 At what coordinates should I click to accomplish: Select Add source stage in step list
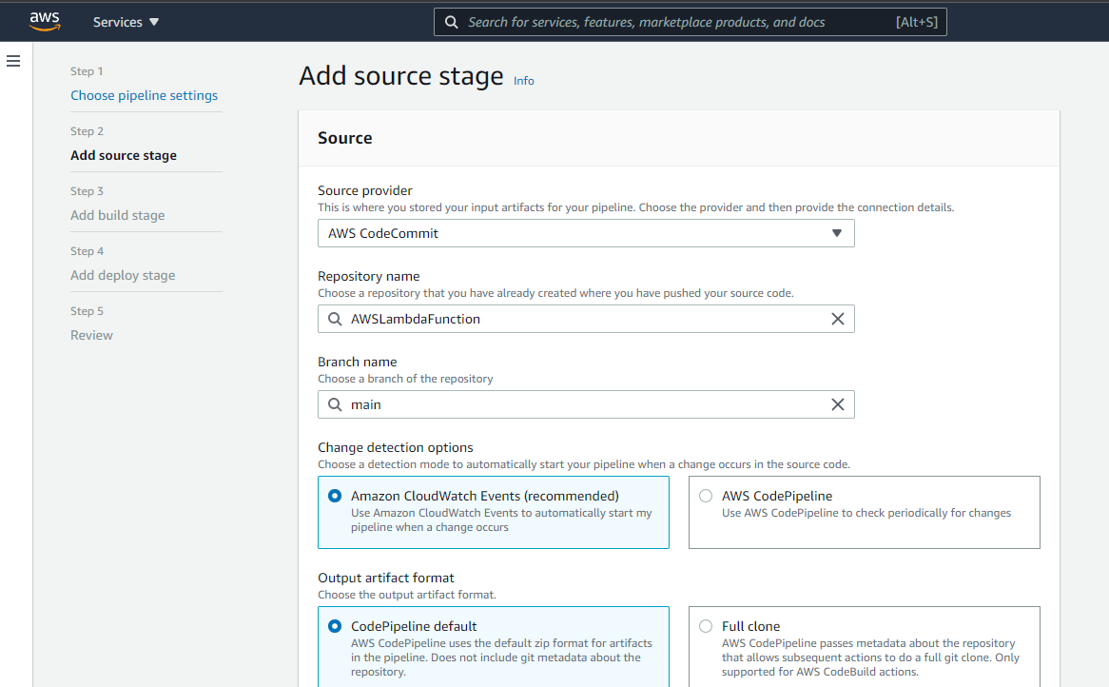[124, 155]
